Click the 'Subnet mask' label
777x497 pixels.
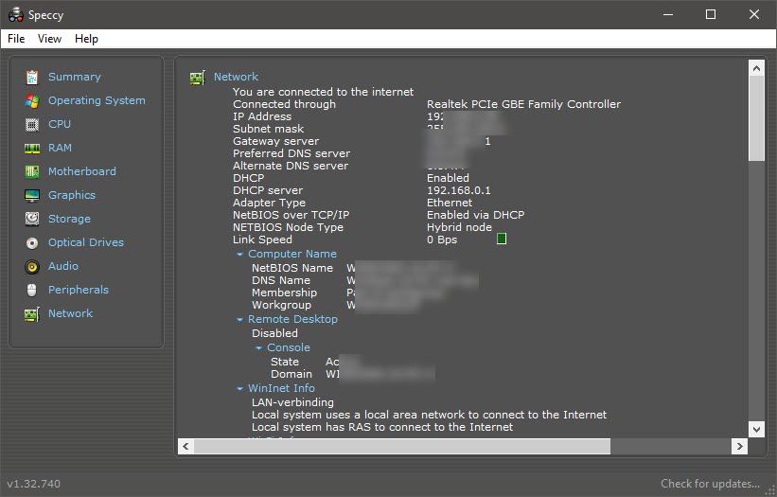pos(268,129)
